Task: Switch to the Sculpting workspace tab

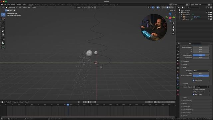Action: [45, 5]
